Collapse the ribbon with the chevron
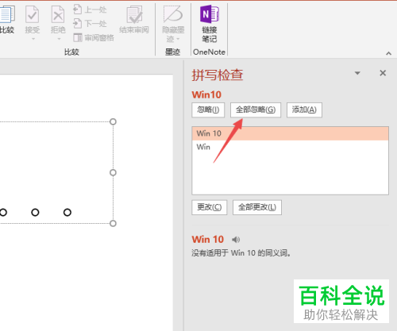The width and height of the screenshot is (397, 331). [x=388, y=53]
